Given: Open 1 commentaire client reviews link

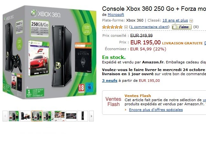Looking at the screenshot, I should (149, 27).
